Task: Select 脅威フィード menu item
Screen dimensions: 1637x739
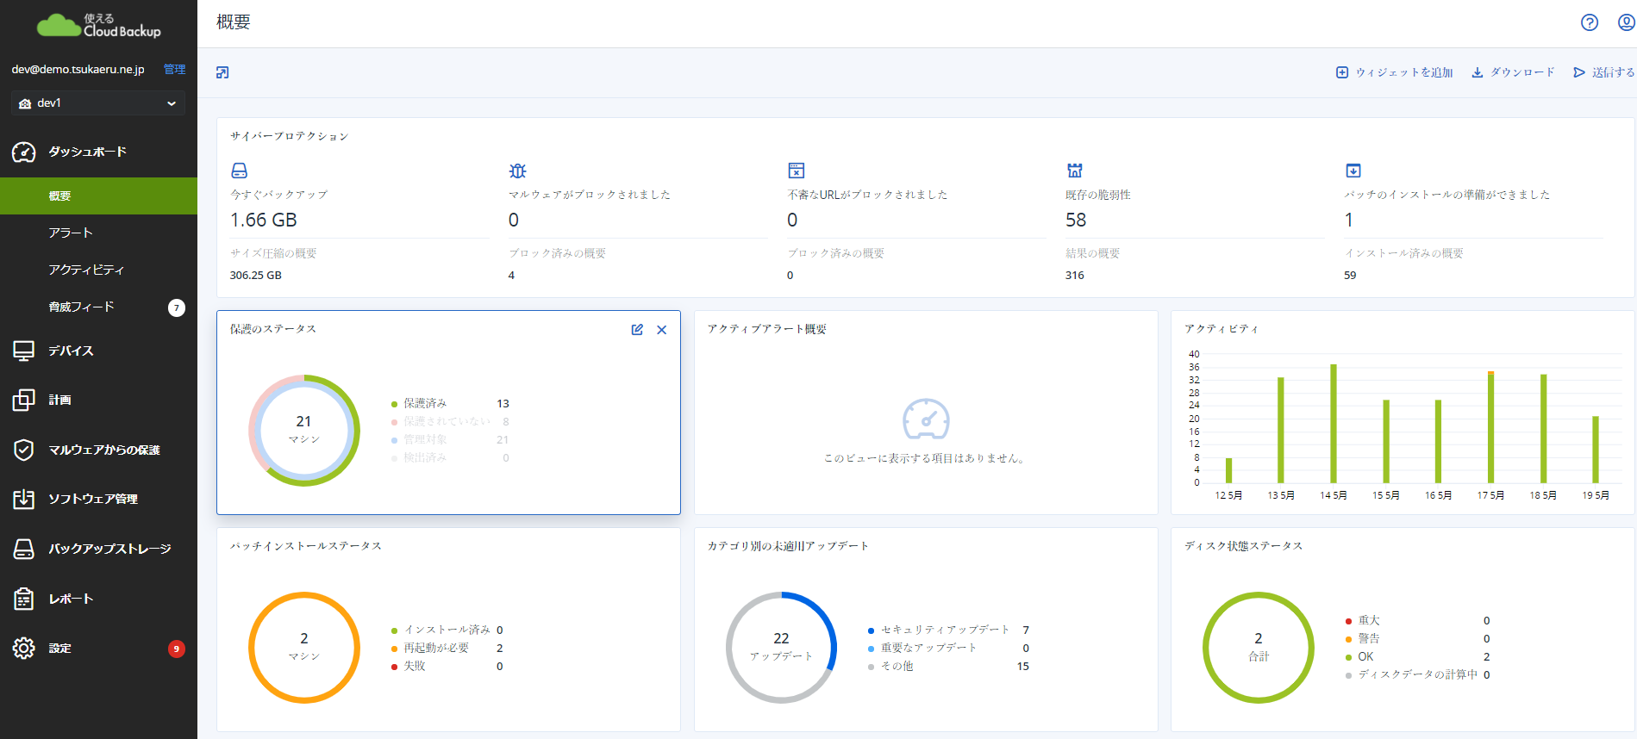Action: click(x=81, y=307)
